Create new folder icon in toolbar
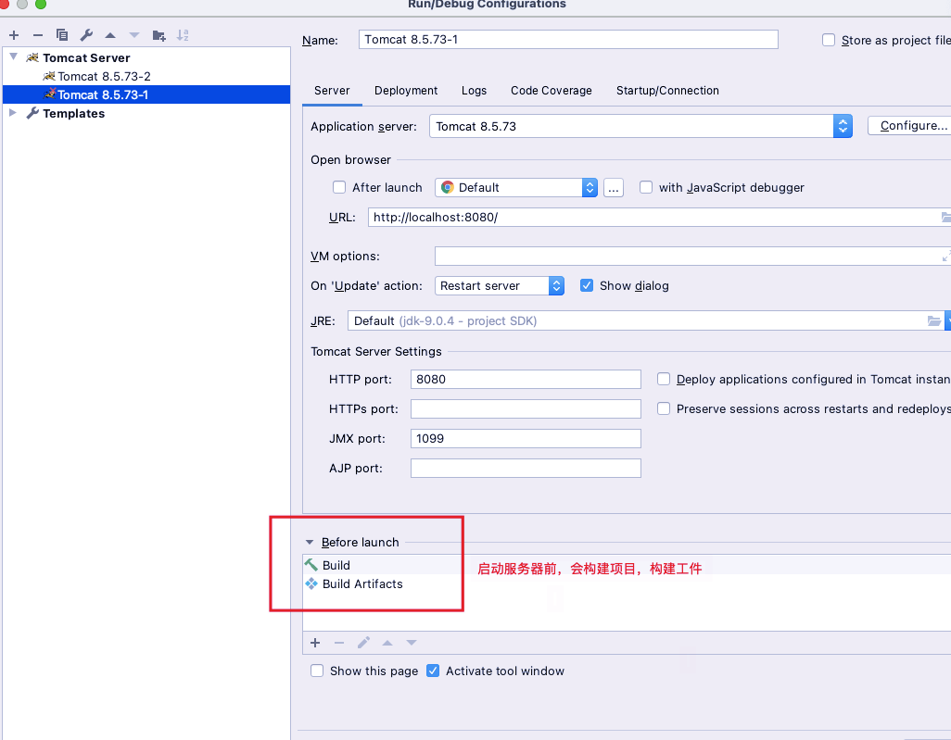The image size is (951, 740). click(x=158, y=36)
